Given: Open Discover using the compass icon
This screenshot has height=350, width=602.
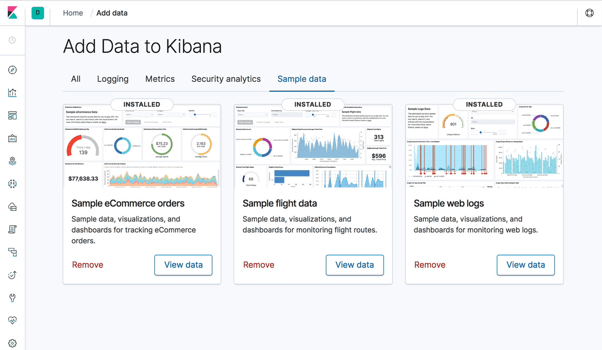Looking at the screenshot, I should tap(12, 69).
